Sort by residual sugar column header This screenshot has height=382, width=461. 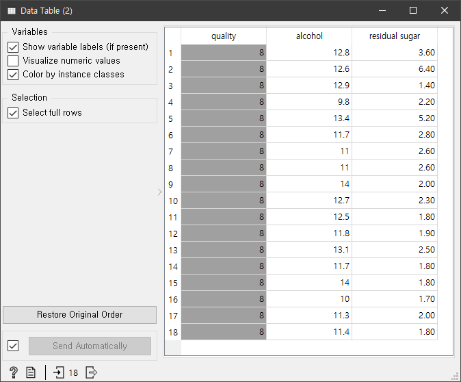pyautogui.click(x=394, y=36)
